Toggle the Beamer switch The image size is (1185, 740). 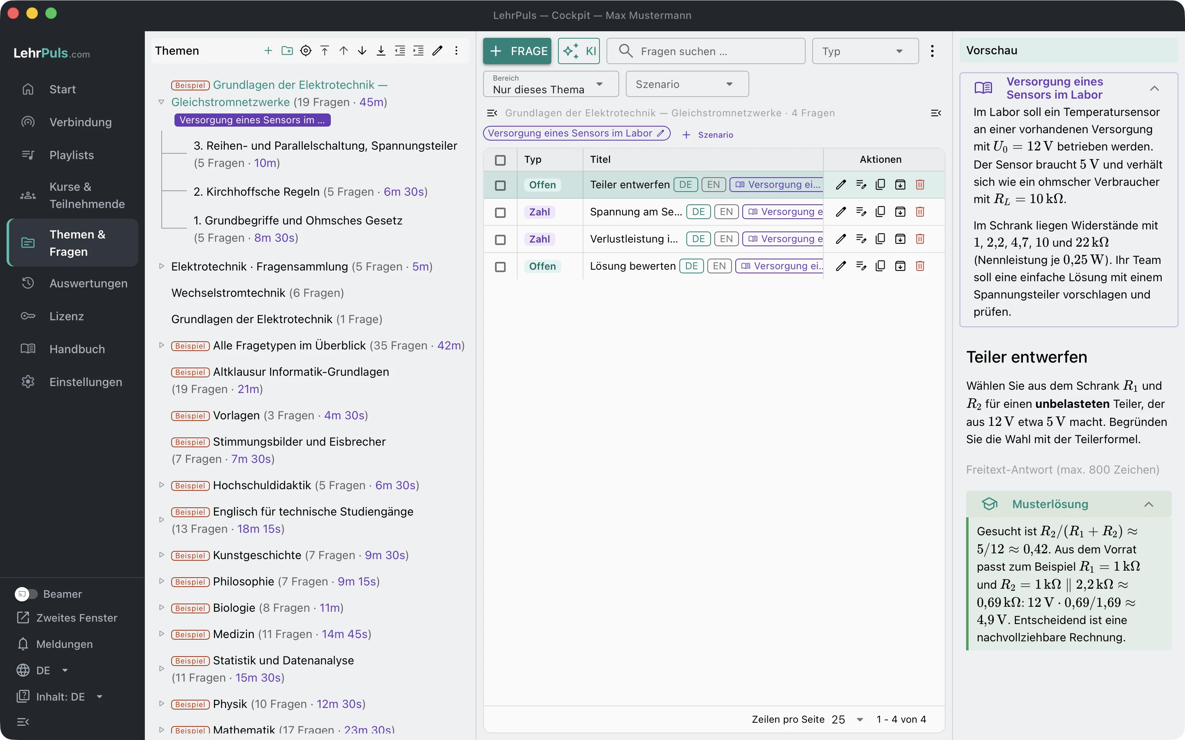click(x=26, y=594)
